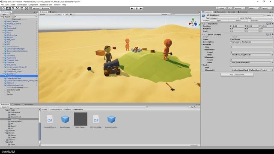Image resolution: width=274 pixels, height=154 pixels.
Task: Open the Layout dropdown in toolbar
Action: point(266,9)
